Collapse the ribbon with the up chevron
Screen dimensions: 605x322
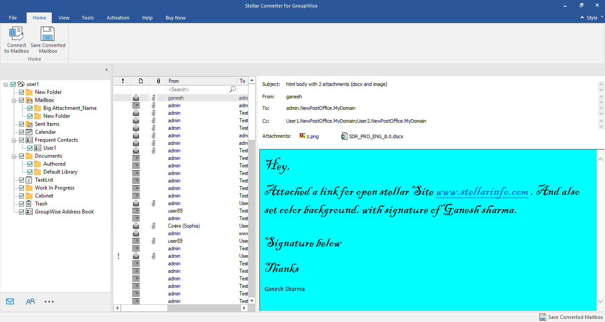tap(582, 18)
